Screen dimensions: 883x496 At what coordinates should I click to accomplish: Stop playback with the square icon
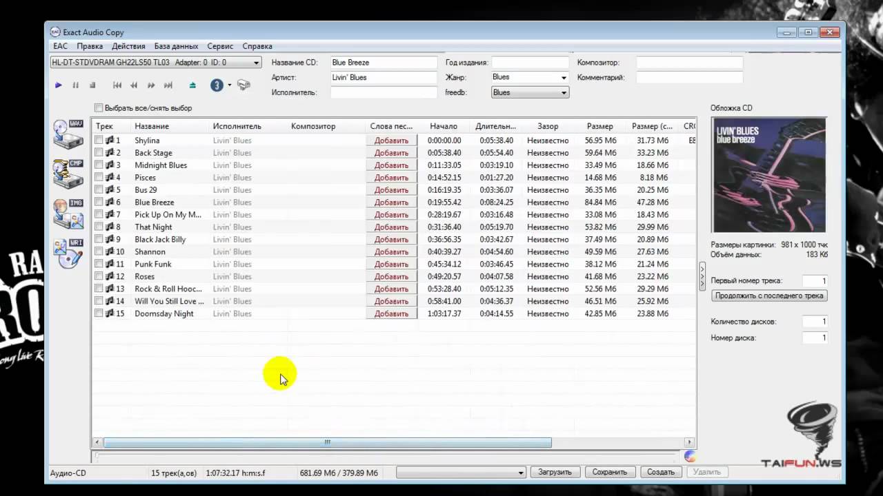point(92,85)
